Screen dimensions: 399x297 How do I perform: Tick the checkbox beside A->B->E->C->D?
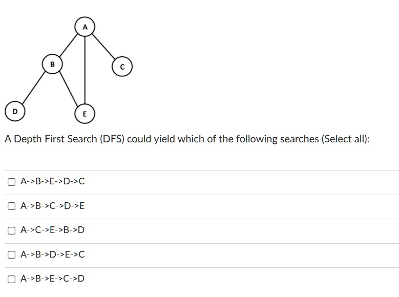point(11,279)
